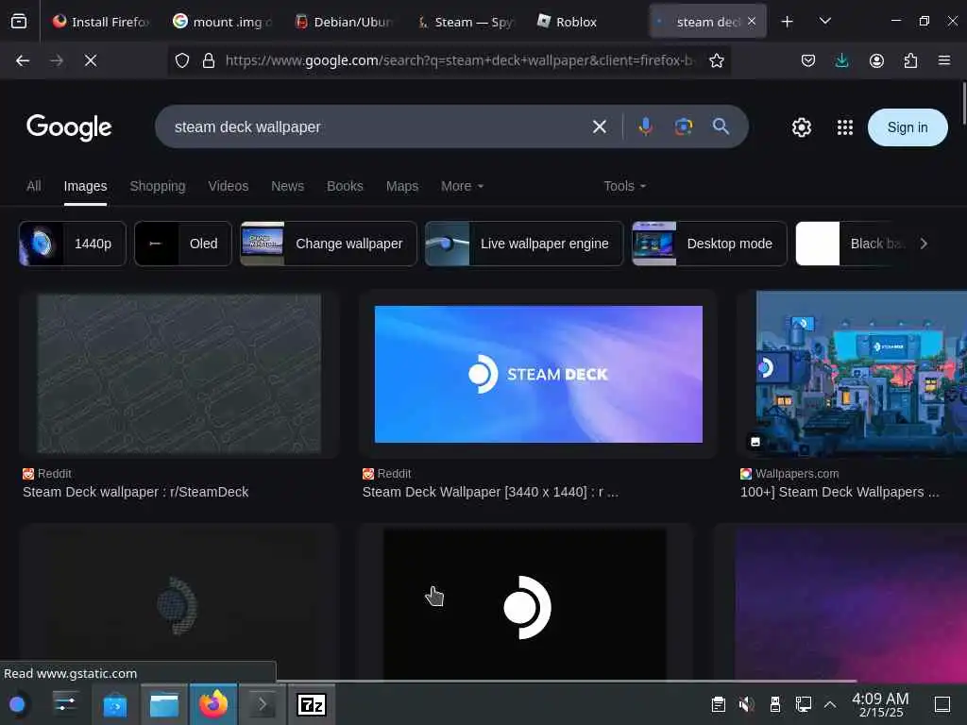Image resolution: width=967 pixels, height=725 pixels.
Task: Open Google quick settings gear
Action: 801,127
